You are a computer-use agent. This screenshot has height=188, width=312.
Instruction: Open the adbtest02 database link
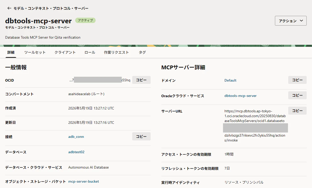[76, 152]
